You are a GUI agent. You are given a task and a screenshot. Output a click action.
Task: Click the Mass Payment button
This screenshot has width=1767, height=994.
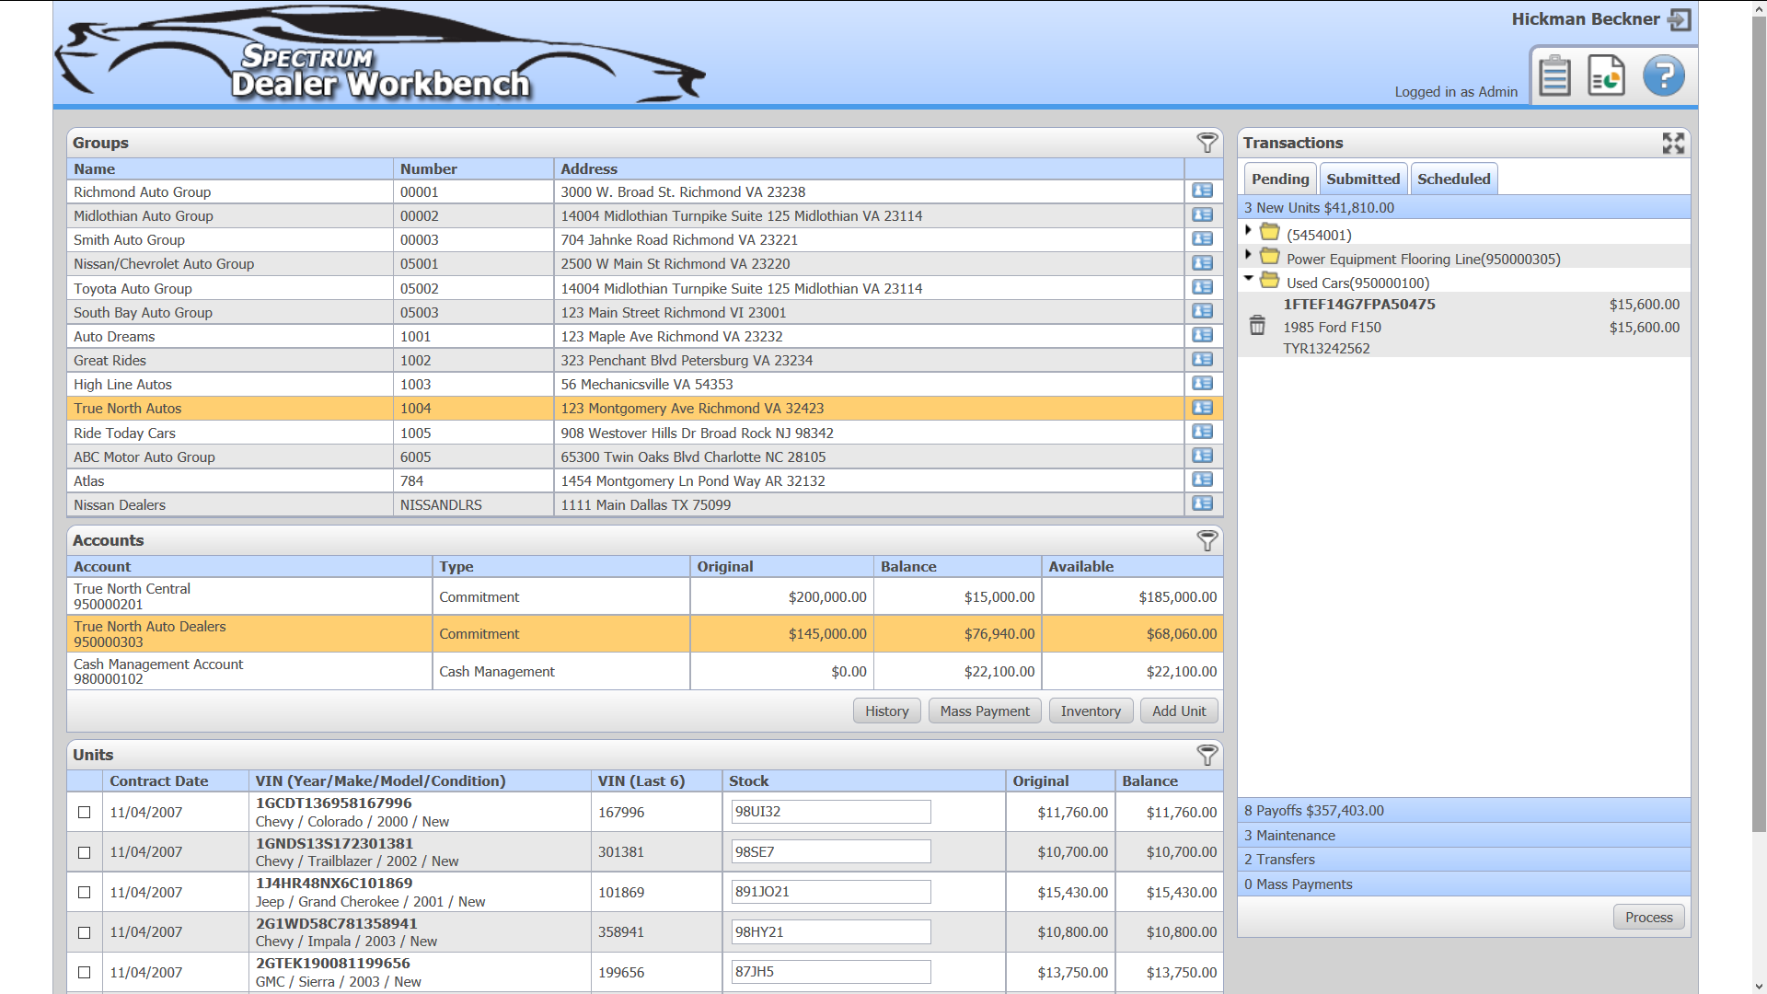coord(984,711)
